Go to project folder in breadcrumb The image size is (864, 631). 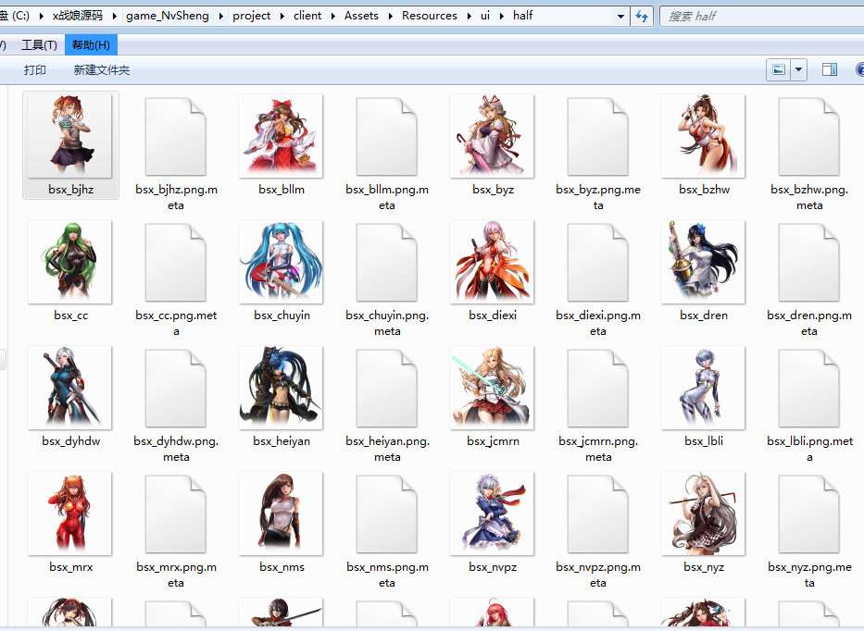pos(251,16)
